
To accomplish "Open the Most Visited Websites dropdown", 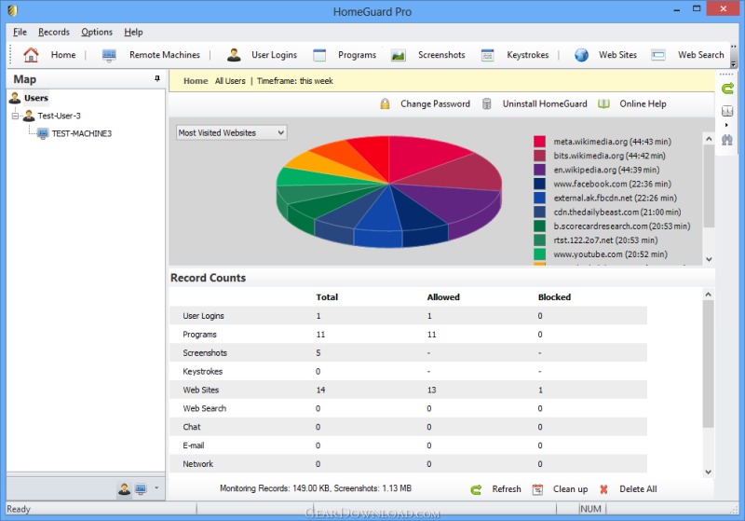I will [x=232, y=133].
